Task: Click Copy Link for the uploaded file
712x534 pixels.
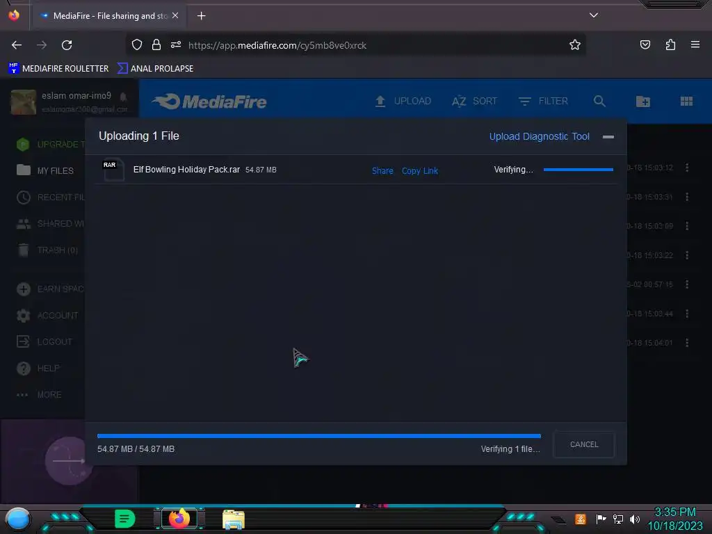Action: [419, 171]
